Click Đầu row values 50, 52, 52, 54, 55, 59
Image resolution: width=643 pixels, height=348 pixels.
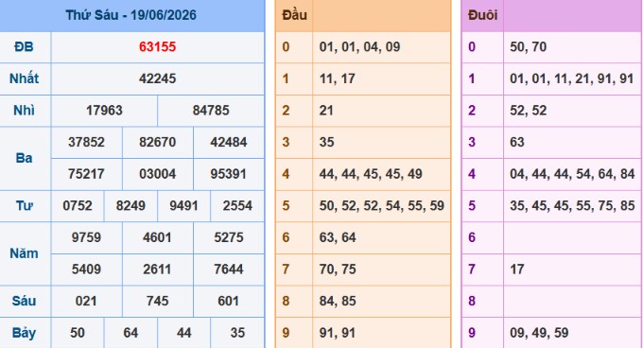[x=382, y=206]
